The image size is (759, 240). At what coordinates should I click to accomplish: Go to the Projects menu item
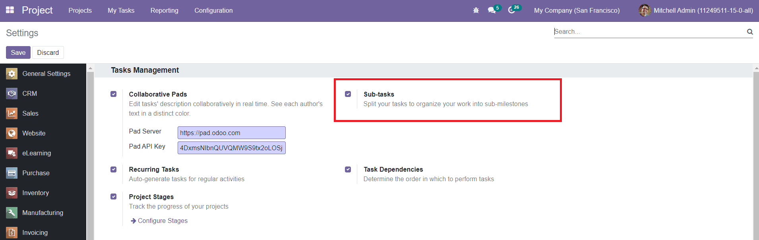pyautogui.click(x=80, y=10)
